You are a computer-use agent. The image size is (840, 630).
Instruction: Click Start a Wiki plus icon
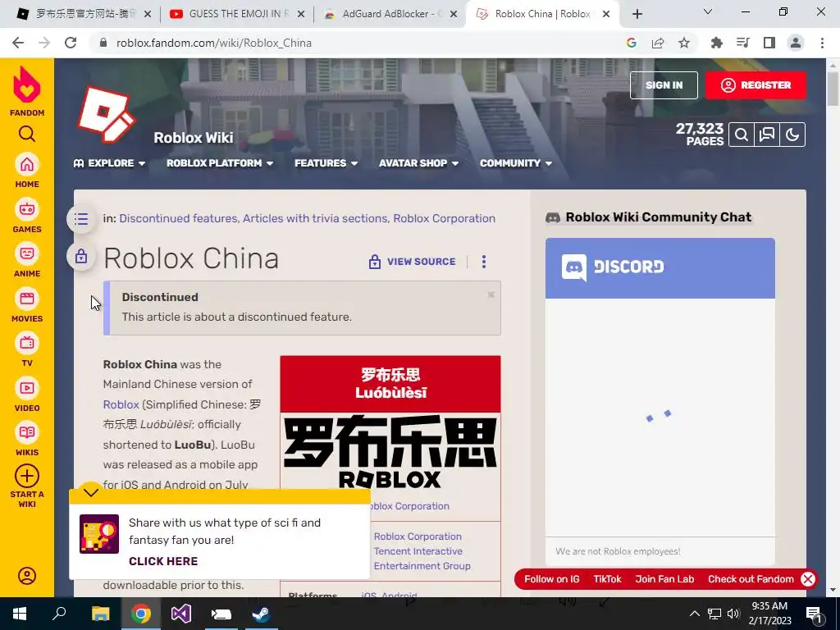(x=27, y=476)
